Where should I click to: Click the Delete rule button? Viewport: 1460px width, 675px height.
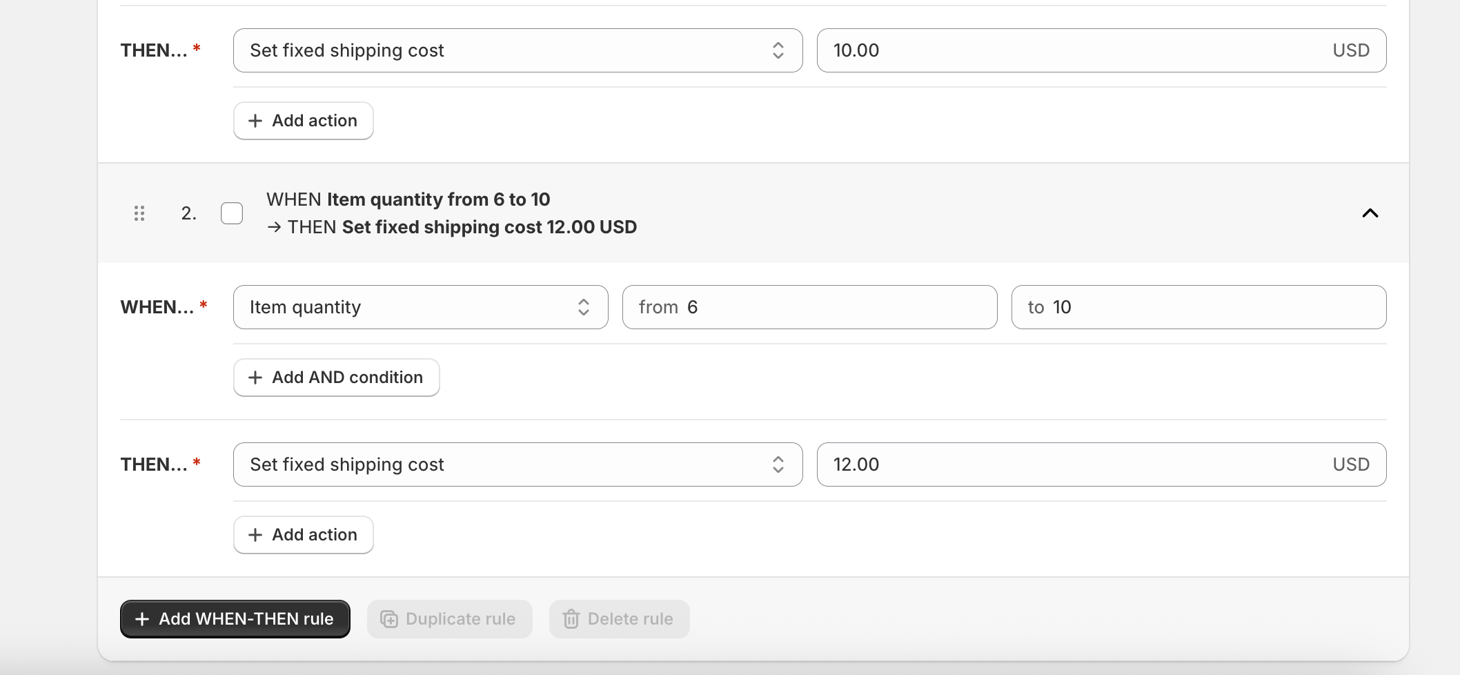tap(620, 619)
